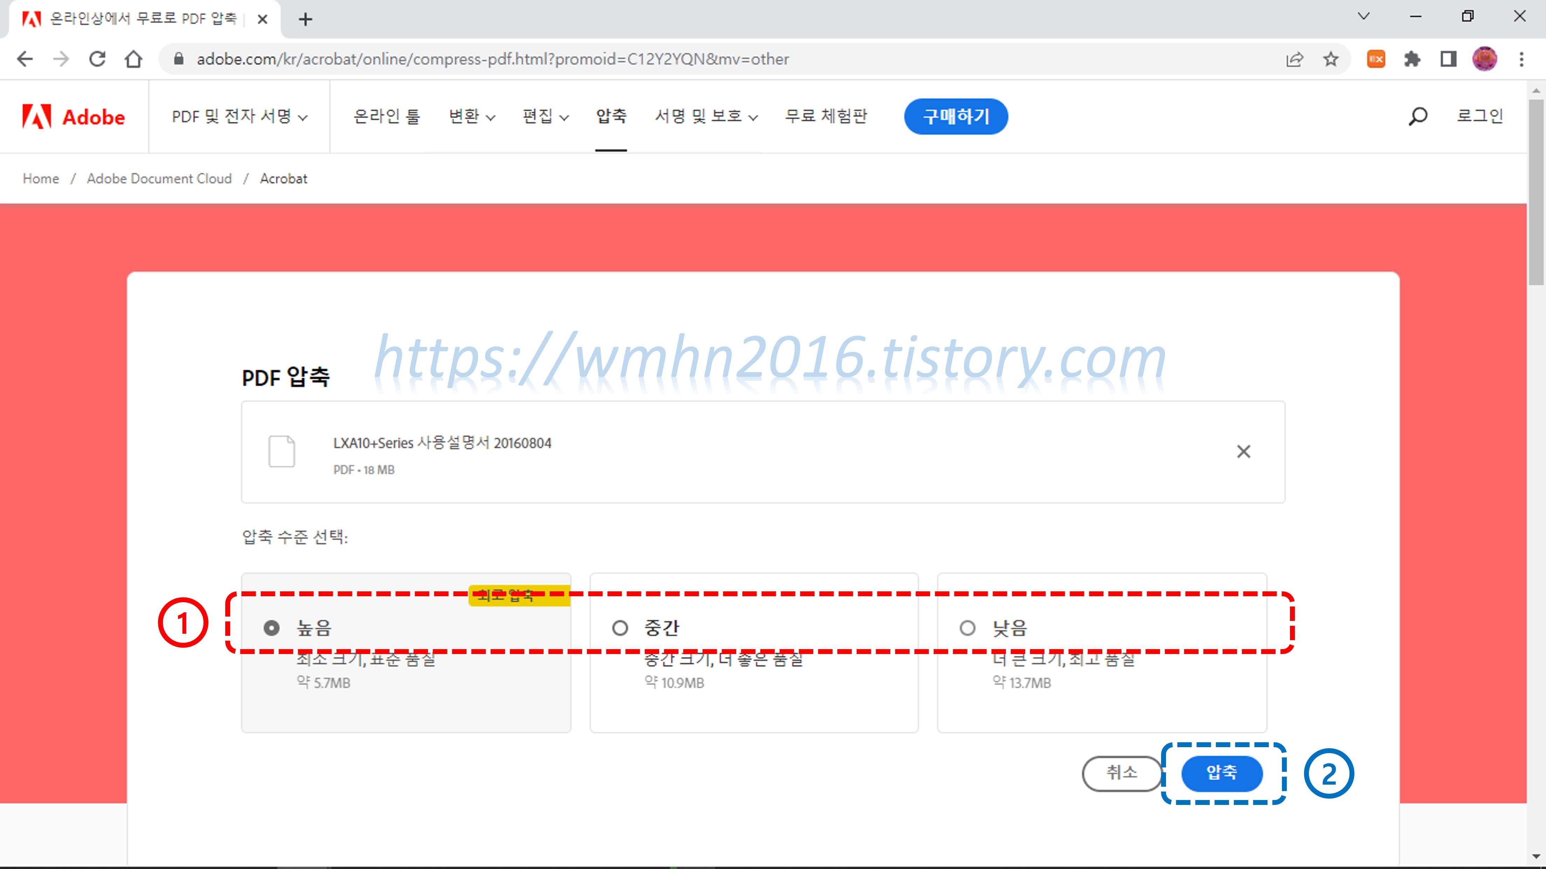Click the 약 13.7MB size text
This screenshot has width=1546, height=869.
1021,682
